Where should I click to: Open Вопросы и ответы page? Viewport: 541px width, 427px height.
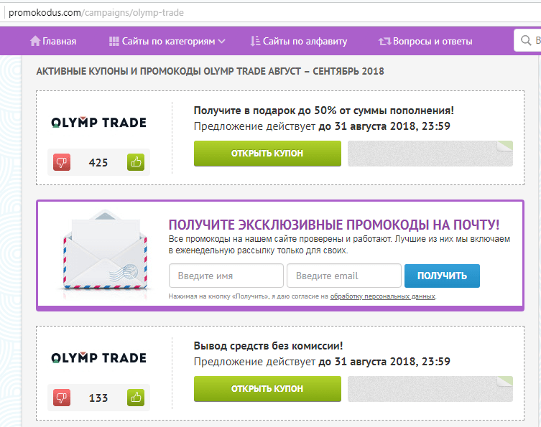tap(433, 42)
